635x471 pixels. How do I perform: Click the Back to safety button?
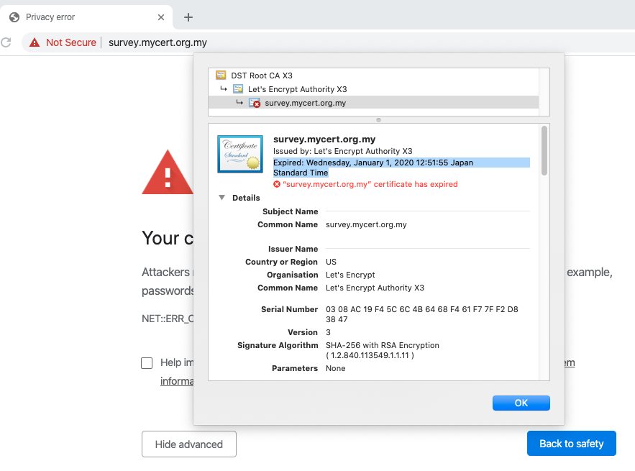point(572,444)
